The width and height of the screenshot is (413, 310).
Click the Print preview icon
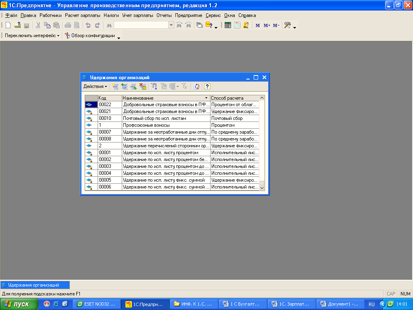pyautogui.click(x=77, y=25)
